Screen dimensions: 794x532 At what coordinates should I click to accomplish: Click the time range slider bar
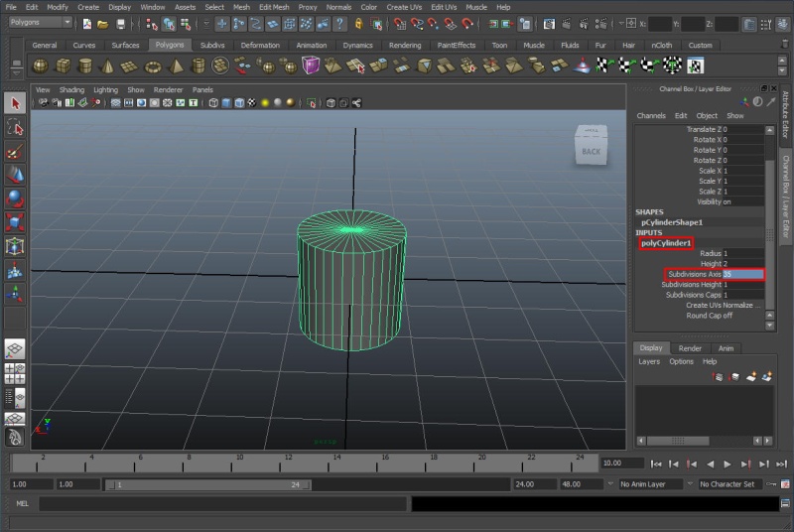(208, 484)
